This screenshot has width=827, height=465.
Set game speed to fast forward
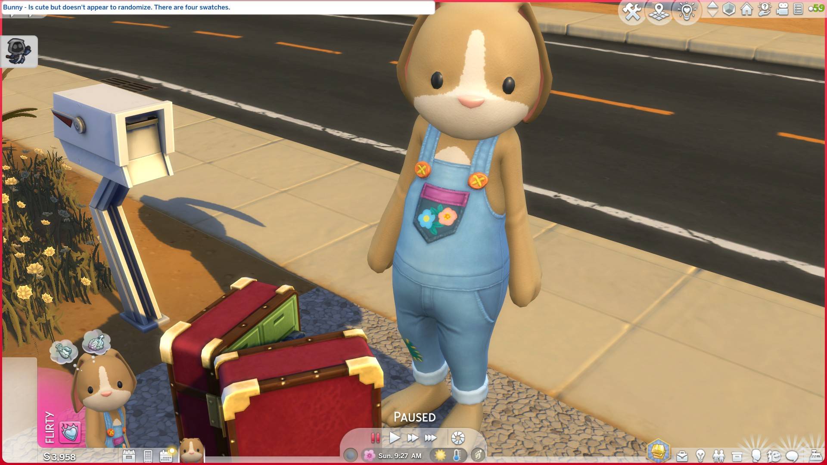coord(412,438)
